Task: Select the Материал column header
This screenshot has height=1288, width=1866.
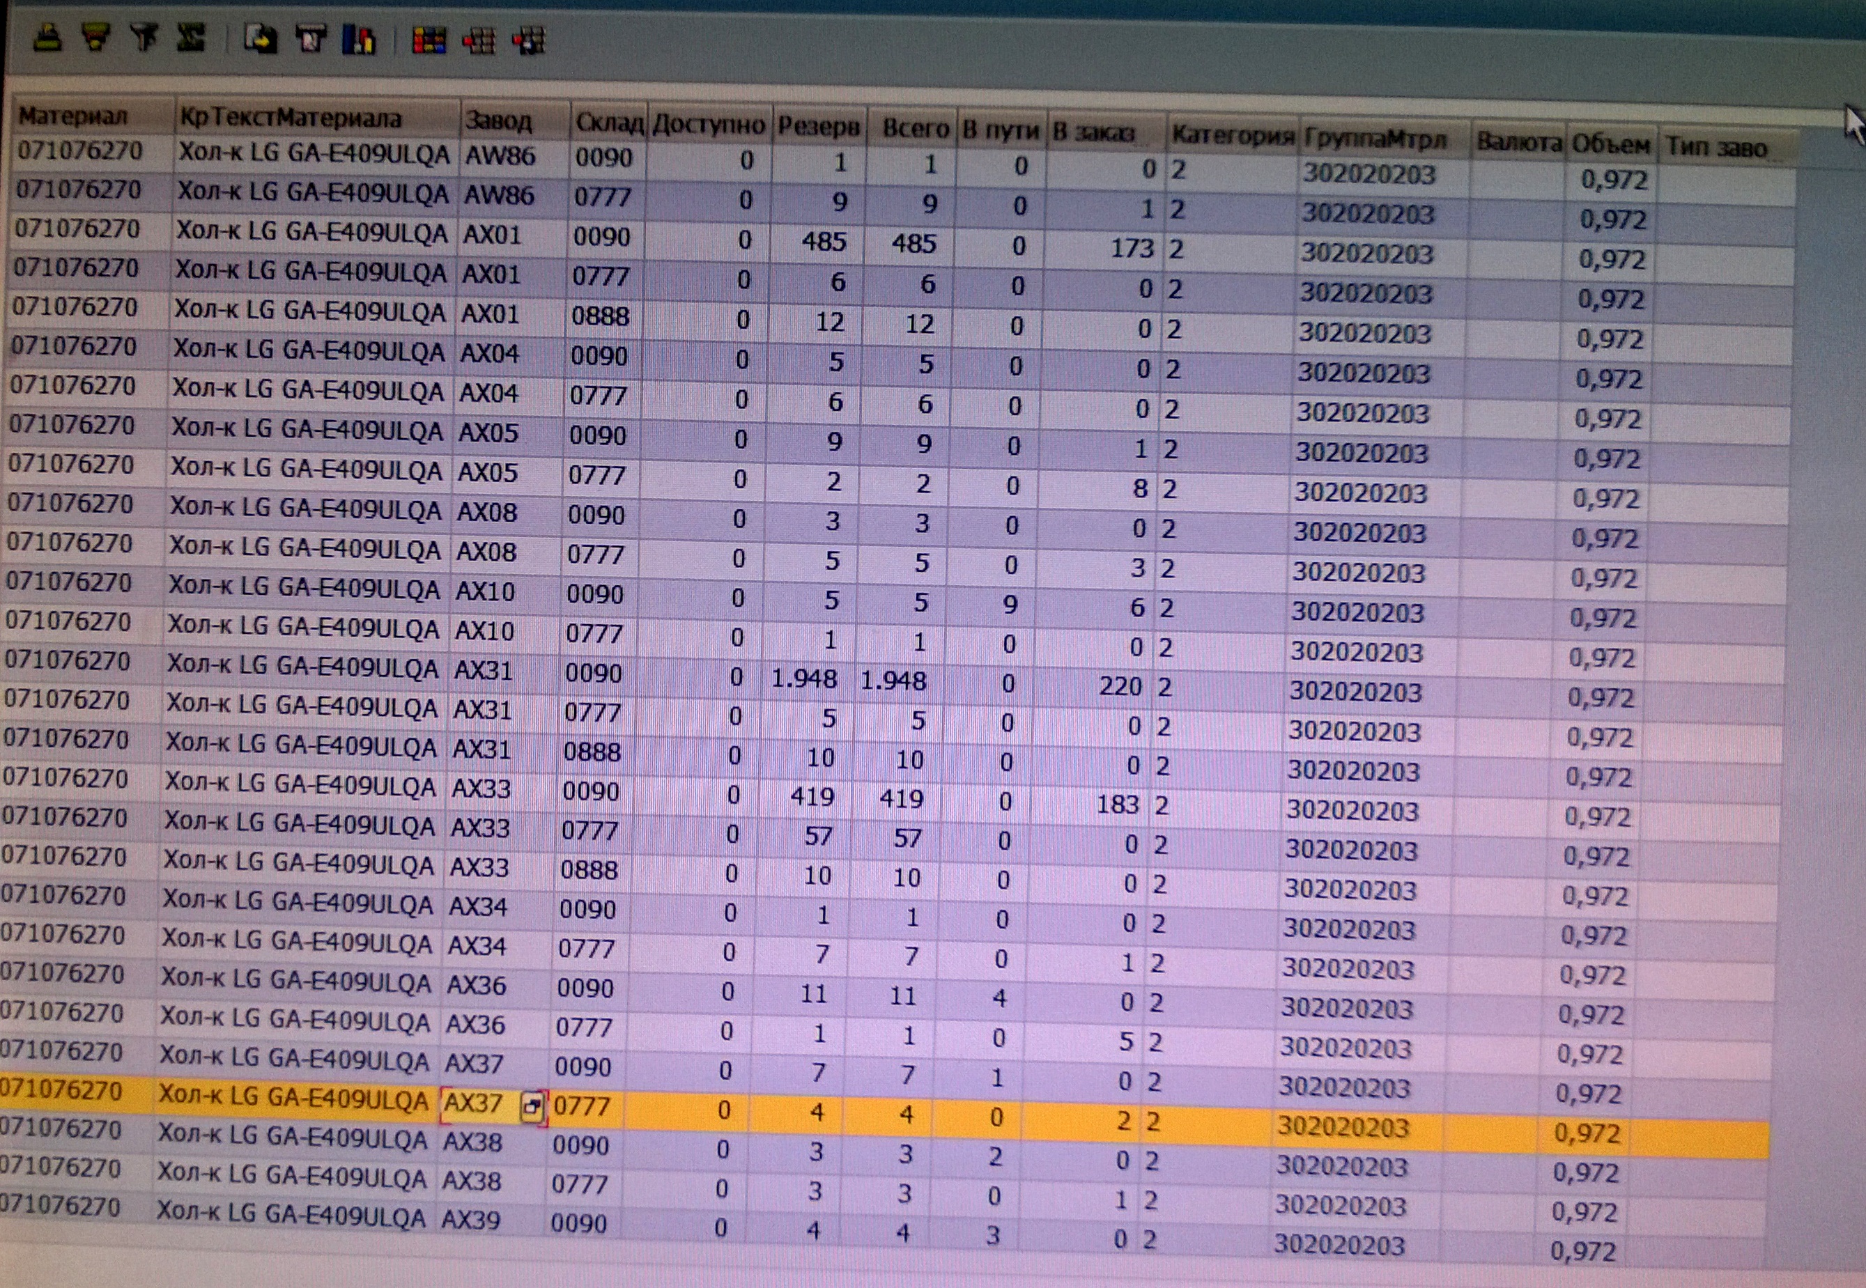Action: pos(75,116)
